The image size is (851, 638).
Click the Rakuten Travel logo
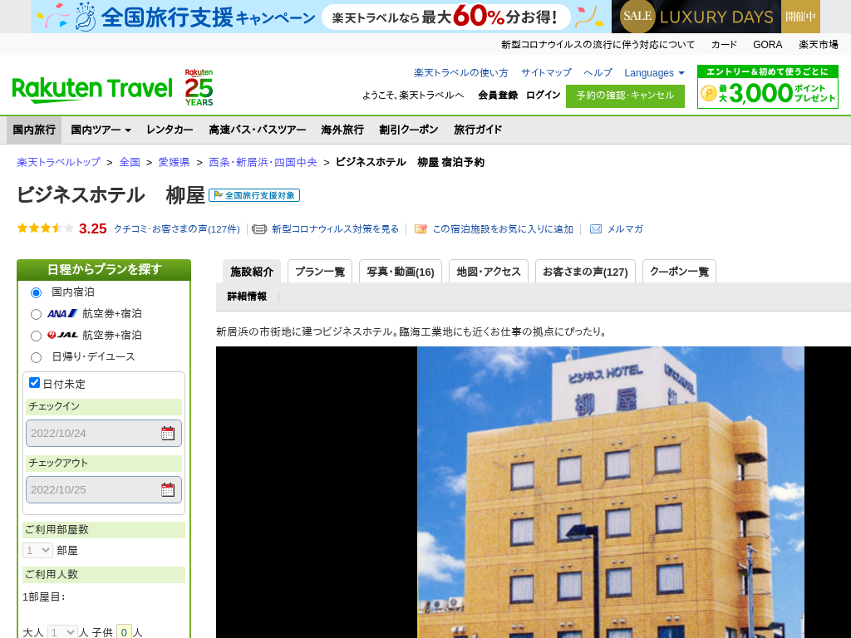(x=92, y=90)
